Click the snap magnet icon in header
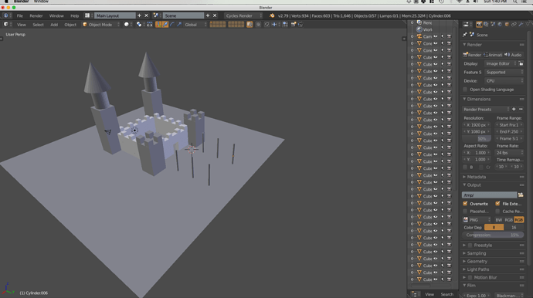This screenshot has width=533, height=298. 266,25
